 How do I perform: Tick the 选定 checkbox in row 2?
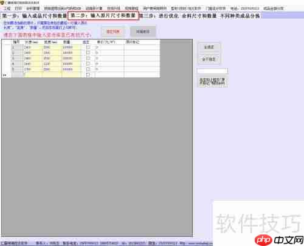tap(88, 53)
